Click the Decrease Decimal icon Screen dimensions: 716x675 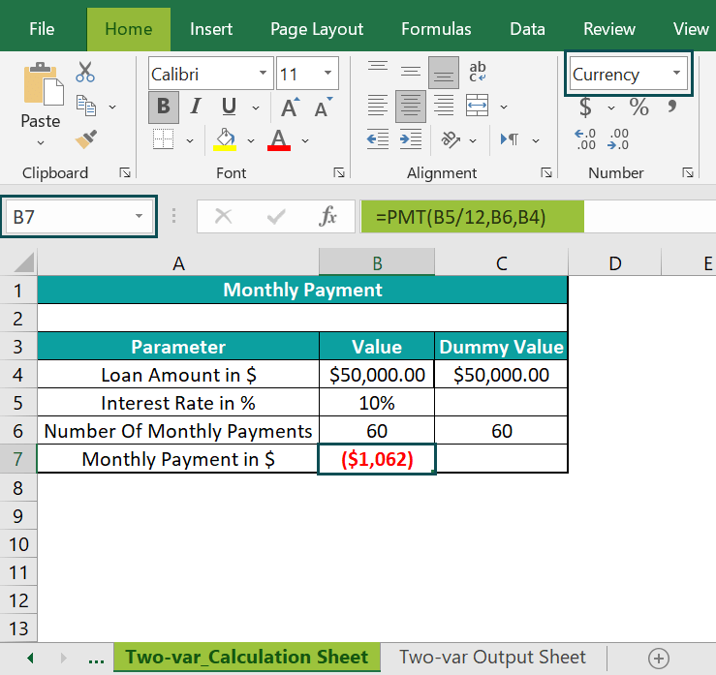pyautogui.click(x=618, y=139)
